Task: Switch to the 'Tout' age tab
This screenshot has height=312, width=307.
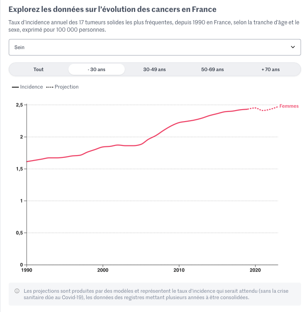Action: point(39,69)
